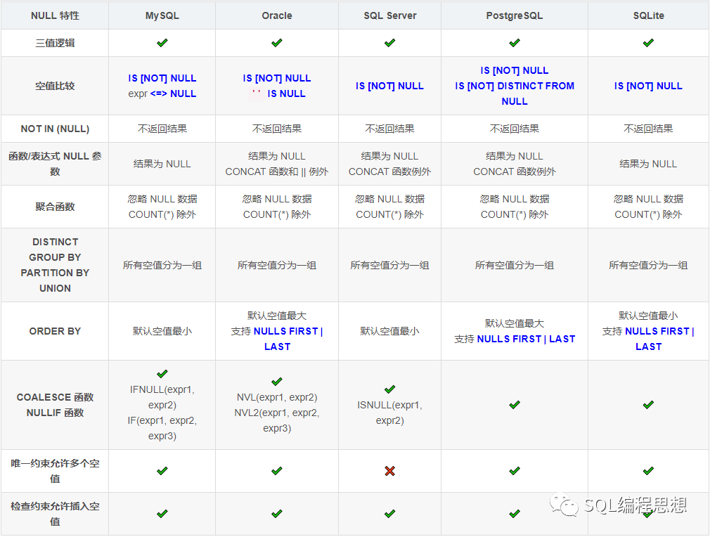Click the red X under SQL Server
The image size is (710, 537).
click(389, 471)
